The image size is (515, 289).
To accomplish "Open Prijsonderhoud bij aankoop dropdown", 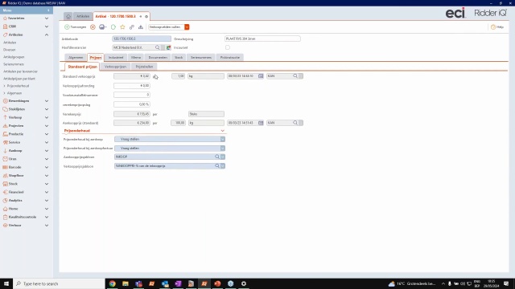I will 223,139.
